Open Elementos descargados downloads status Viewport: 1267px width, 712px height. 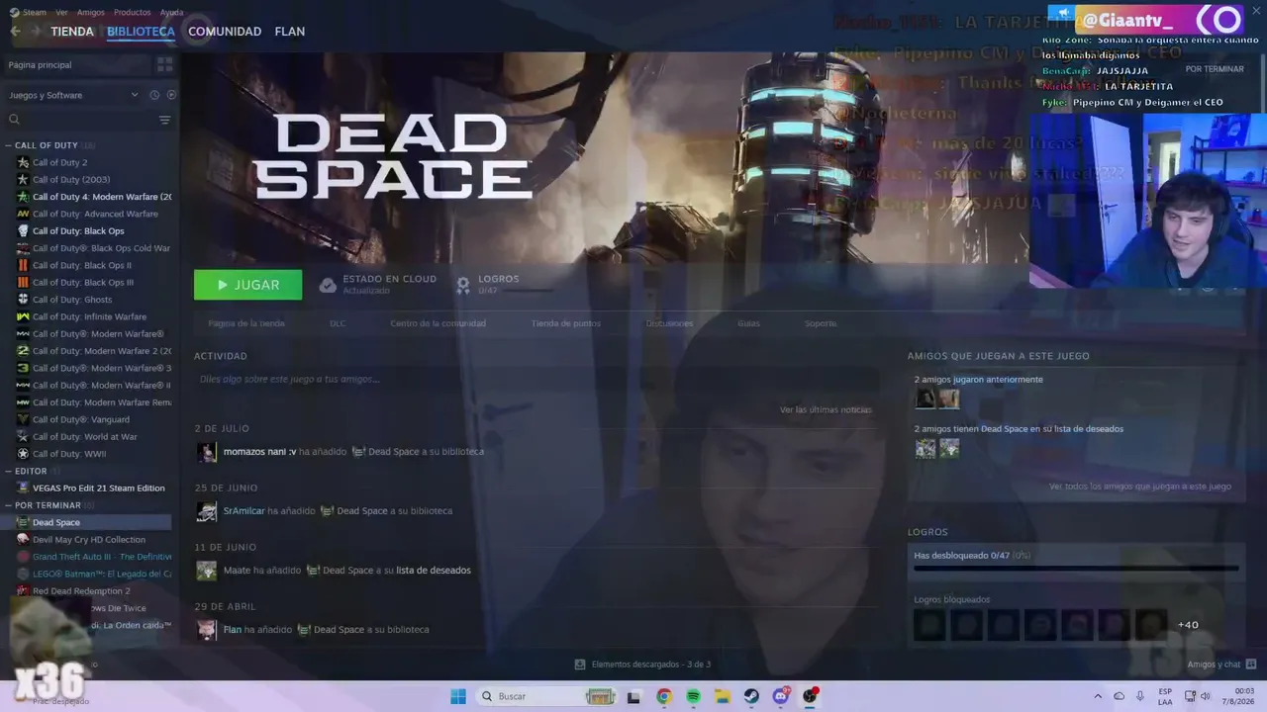[x=642, y=665]
